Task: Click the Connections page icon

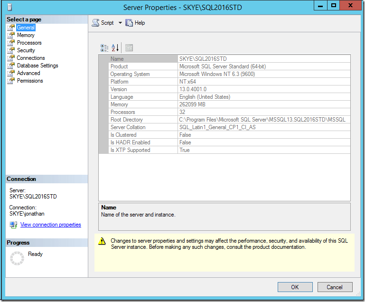Action: tap(11, 58)
